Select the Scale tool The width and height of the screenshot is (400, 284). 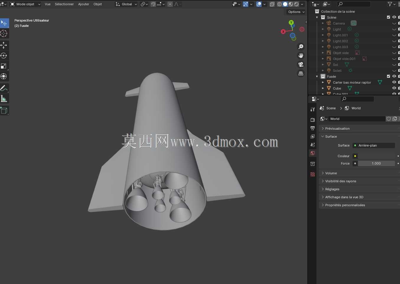pyautogui.click(x=4, y=66)
